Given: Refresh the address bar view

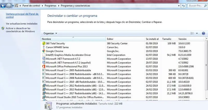Looking at the screenshot, I should pos(183,6).
